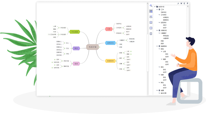Image resolution: width=206 pixels, height=114 pixels.
Task: Collapse the root 生活计划 outline node
Action: point(155,7)
